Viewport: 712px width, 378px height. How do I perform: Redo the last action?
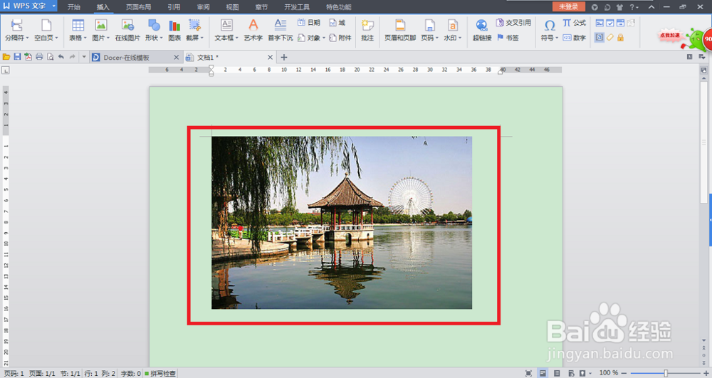click(72, 57)
